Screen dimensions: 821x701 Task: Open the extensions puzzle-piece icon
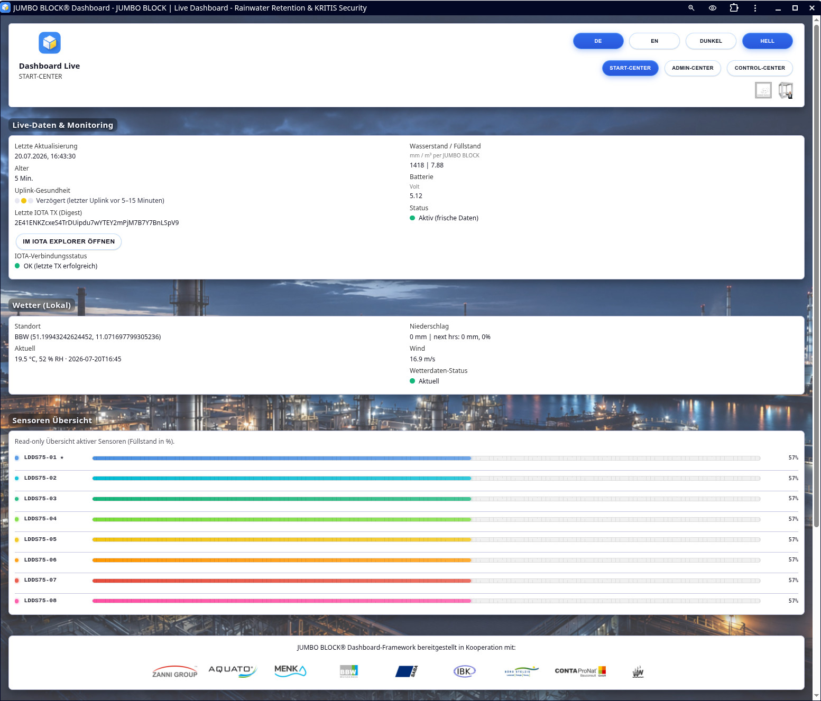coord(734,8)
